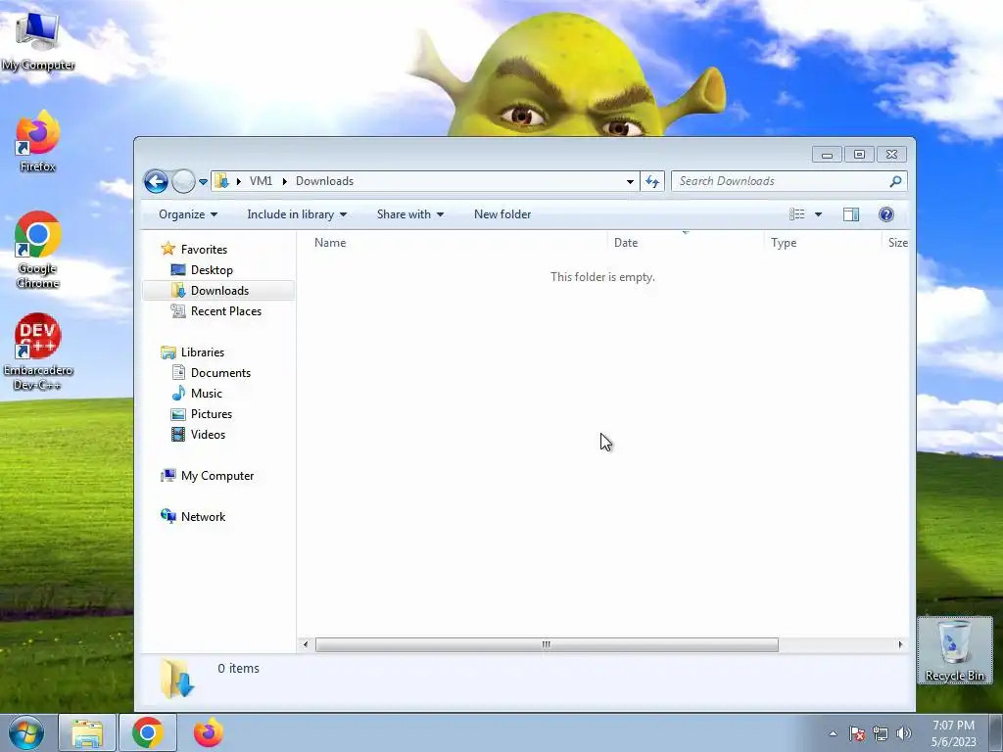Open the network tray icon
This screenshot has width=1003, height=752.
(x=881, y=734)
